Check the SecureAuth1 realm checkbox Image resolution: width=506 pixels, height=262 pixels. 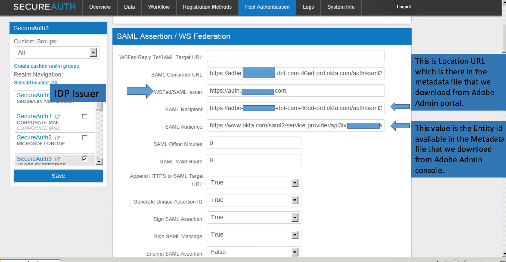(x=84, y=116)
